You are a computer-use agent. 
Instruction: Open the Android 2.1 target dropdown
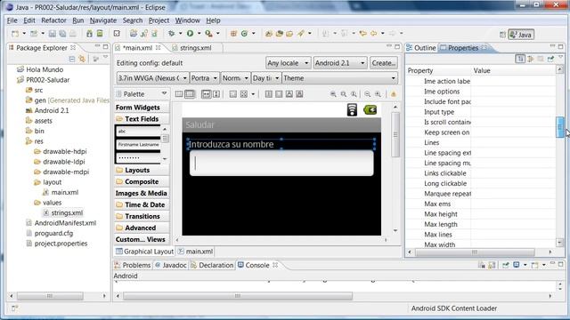coord(340,63)
